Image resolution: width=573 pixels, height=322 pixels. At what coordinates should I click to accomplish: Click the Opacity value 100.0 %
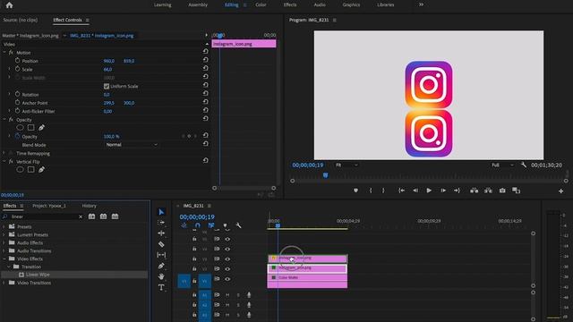point(111,136)
